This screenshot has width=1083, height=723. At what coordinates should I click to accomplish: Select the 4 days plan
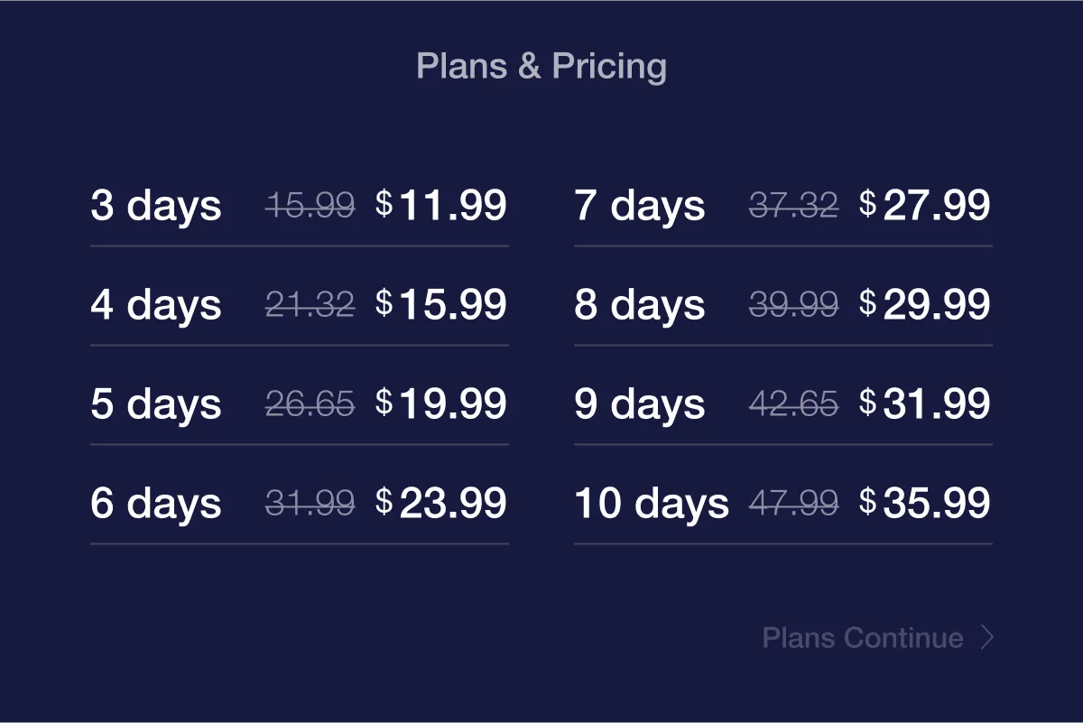pos(299,305)
